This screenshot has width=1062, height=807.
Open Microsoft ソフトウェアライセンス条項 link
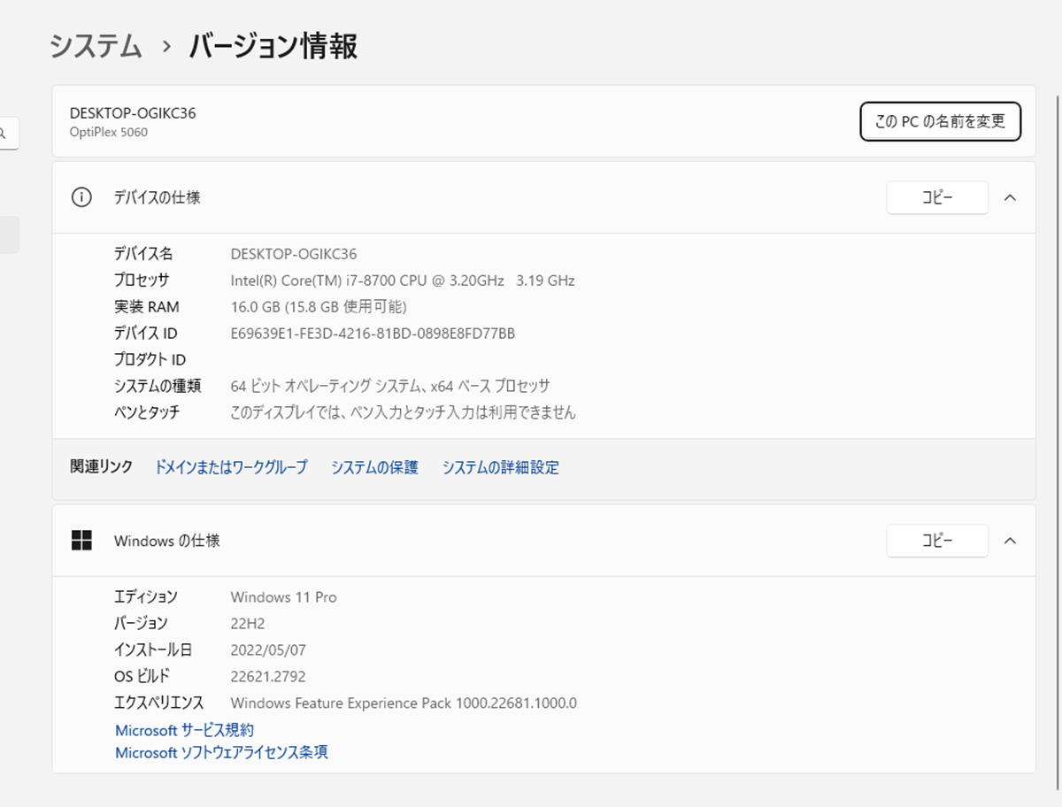221,752
